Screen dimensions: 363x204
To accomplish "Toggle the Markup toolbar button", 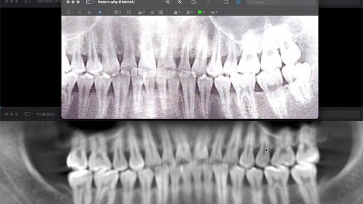I will (238, 2).
